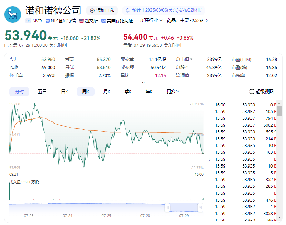Click the 昨收 value 69.000

coord(48,68)
